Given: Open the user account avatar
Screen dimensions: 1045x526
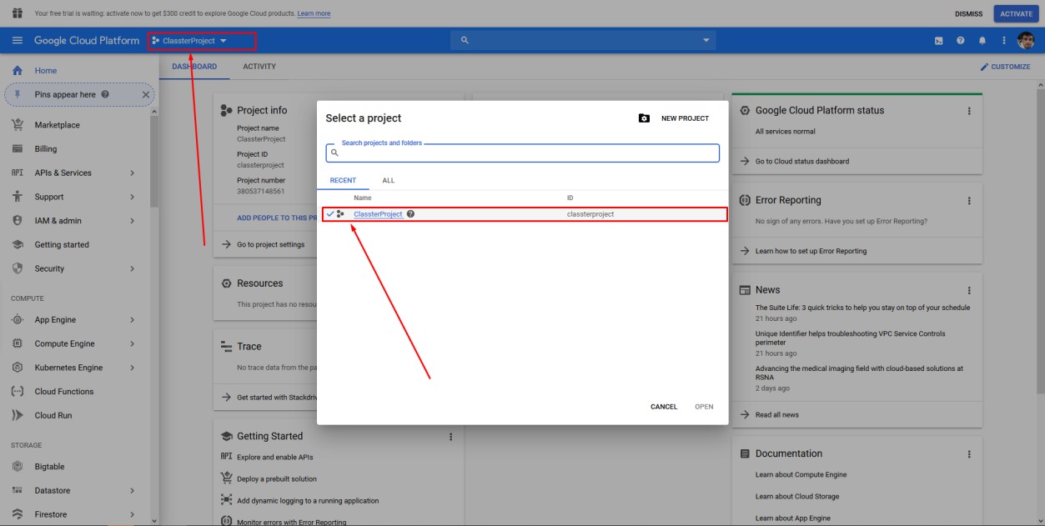Looking at the screenshot, I should point(1026,41).
